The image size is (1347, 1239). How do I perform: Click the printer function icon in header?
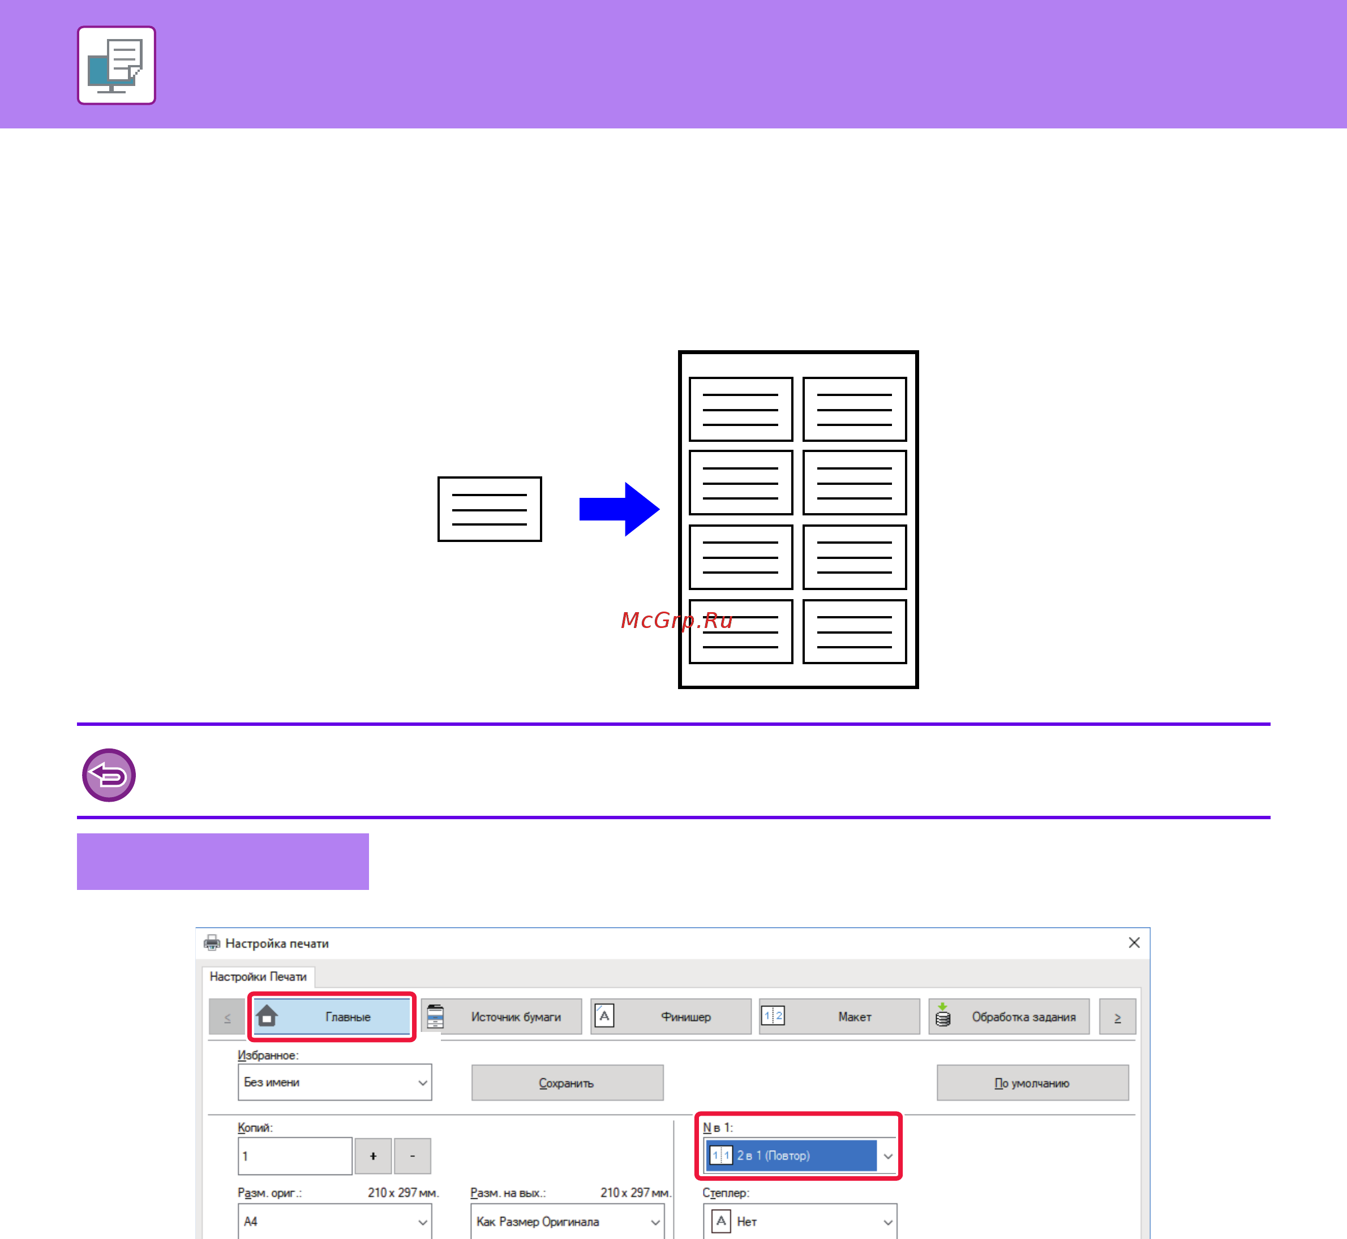[116, 65]
